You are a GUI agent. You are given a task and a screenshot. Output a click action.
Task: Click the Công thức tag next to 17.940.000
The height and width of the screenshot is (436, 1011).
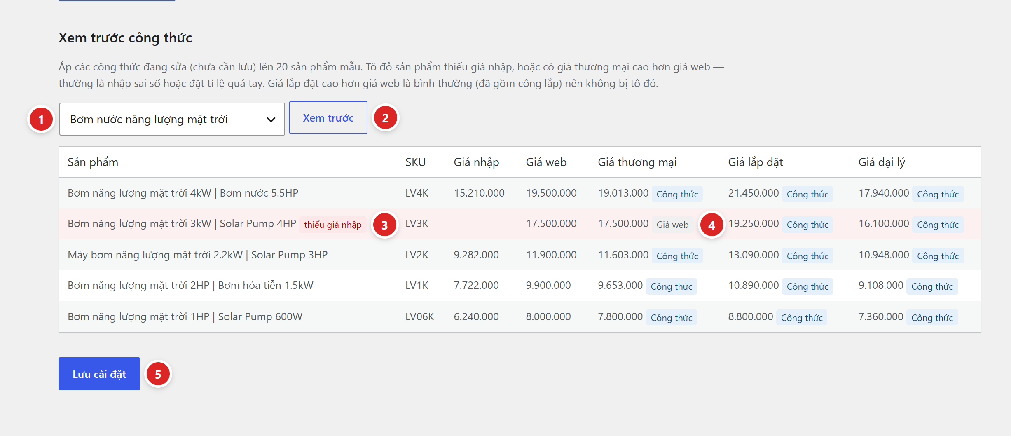point(938,194)
